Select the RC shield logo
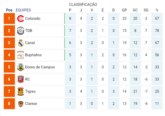The width and height of the screenshot is (165, 116). point(21,79)
